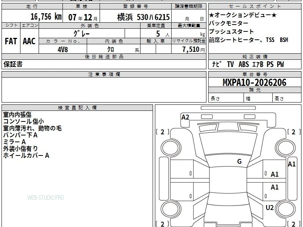
Task: Click the 保証書 entry
Action: (x=13, y=64)
